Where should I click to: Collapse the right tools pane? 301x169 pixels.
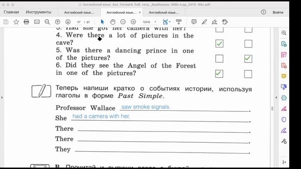point(276,98)
